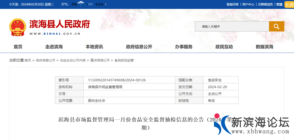The height and width of the screenshot is (140, 294).
Task: Click 法定主动公开内容 breadcrumb link
Action: pos(73,60)
